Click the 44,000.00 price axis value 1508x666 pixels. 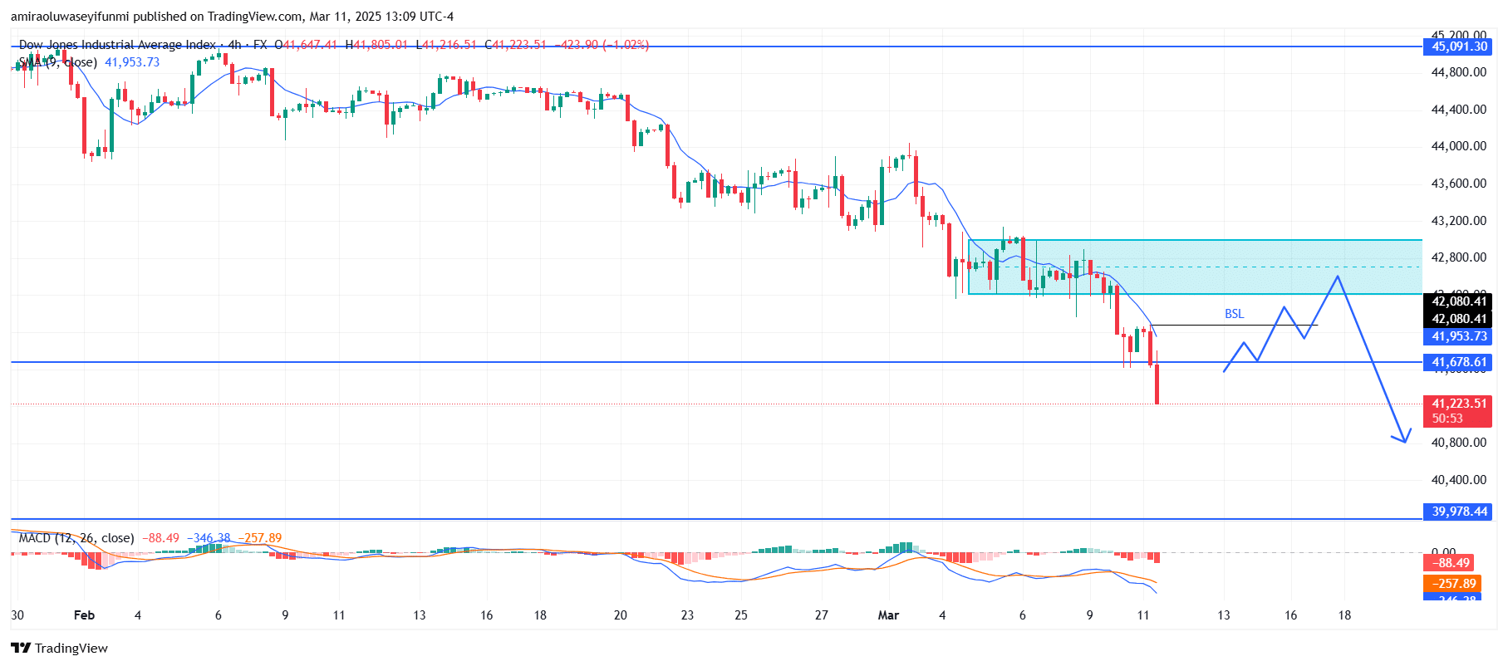click(x=1459, y=146)
